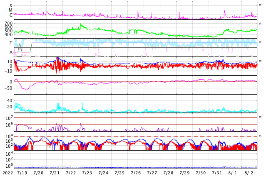264x176 pixels.
Task: Click the 700 label on the green plot axis
Action: (9, 23)
